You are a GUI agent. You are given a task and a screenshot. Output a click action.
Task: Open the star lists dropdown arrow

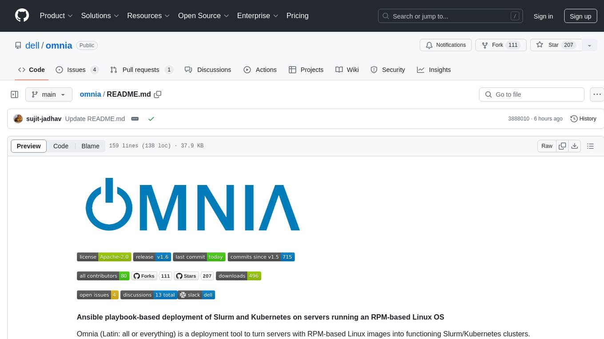tap(589, 45)
